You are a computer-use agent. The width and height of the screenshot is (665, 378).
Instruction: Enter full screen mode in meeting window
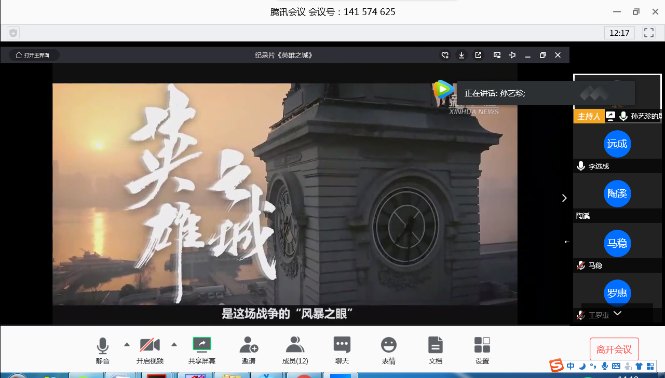tap(648, 33)
